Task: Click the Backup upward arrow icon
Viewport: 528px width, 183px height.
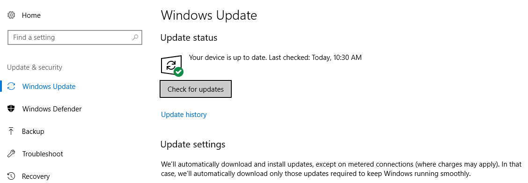Action: coord(11,131)
